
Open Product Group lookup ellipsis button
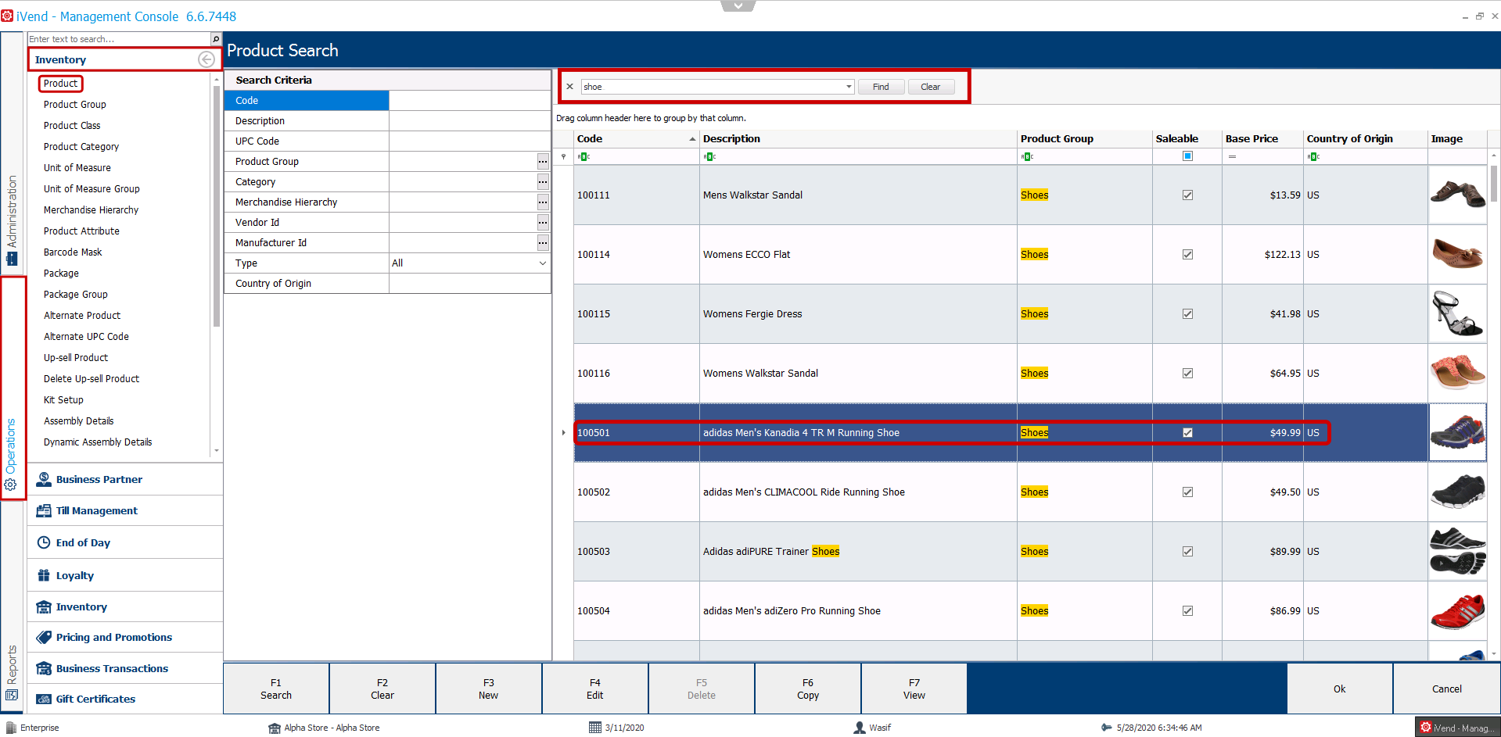pos(543,162)
